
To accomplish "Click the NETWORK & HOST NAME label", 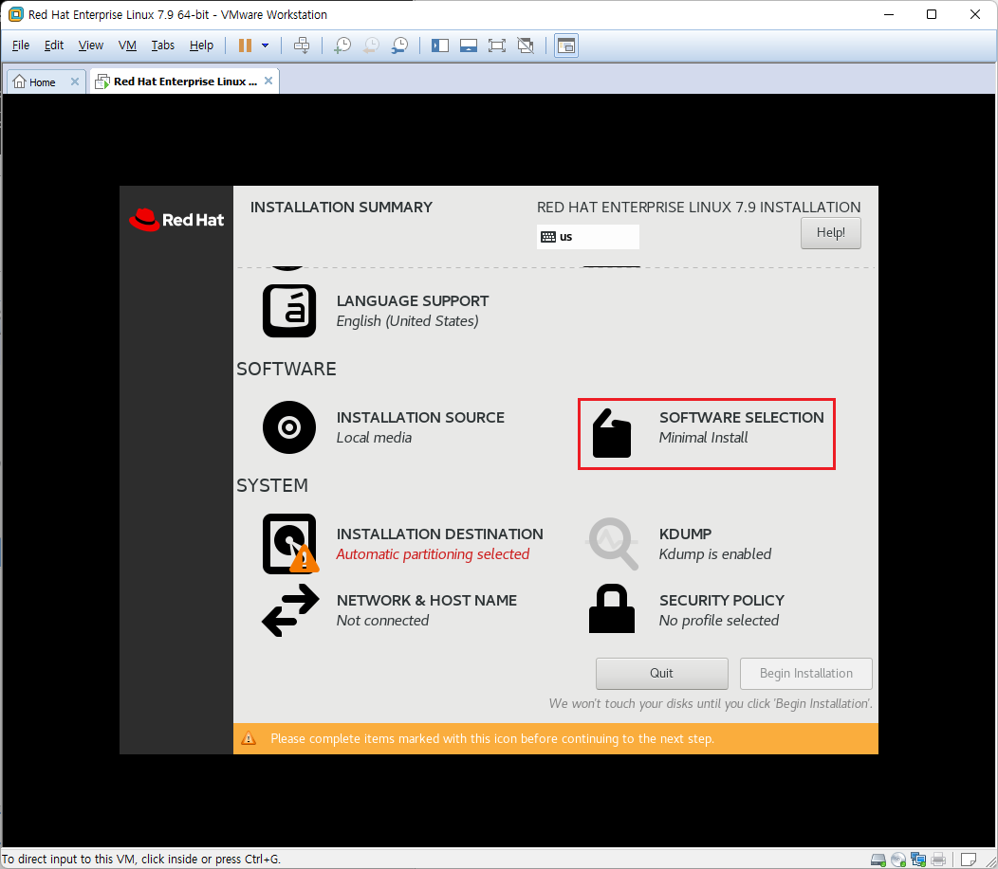I will tap(427, 600).
